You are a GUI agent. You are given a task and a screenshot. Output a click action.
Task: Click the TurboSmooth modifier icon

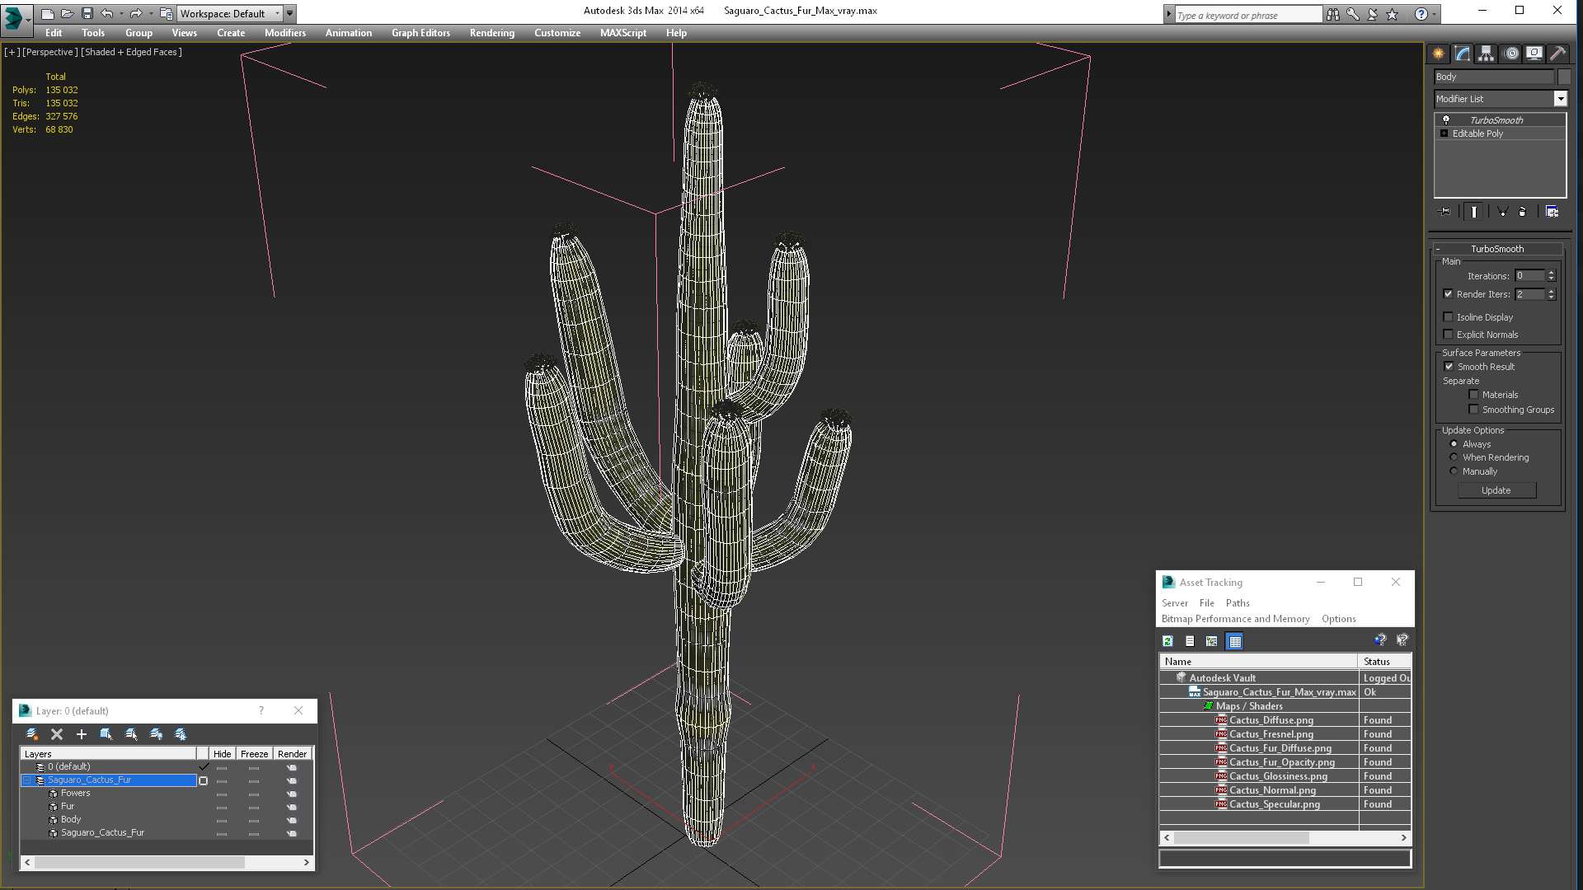1445,119
